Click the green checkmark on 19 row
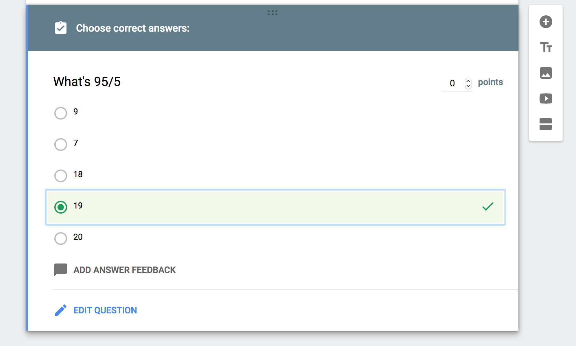The width and height of the screenshot is (576, 346). [x=488, y=207]
